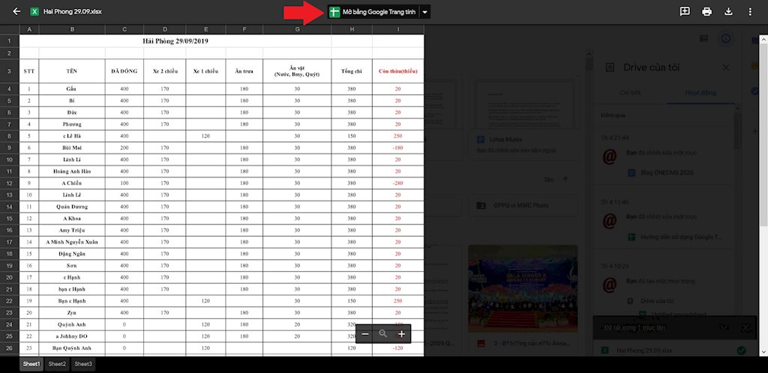The height and width of the screenshot is (373, 768).
Task: Click the name cell a Johhny DO
Action: tap(72, 336)
